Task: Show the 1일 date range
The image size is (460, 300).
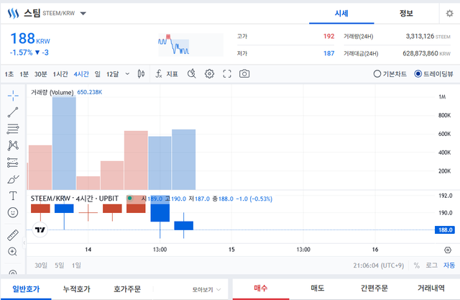Action: (x=76, y=265)
